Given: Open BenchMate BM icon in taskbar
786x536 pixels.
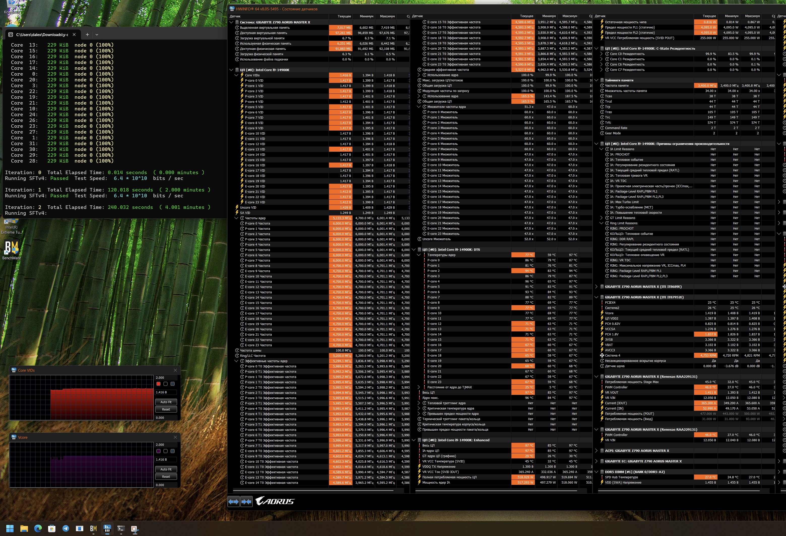Looking at the screenshot, I should [93, 528].
